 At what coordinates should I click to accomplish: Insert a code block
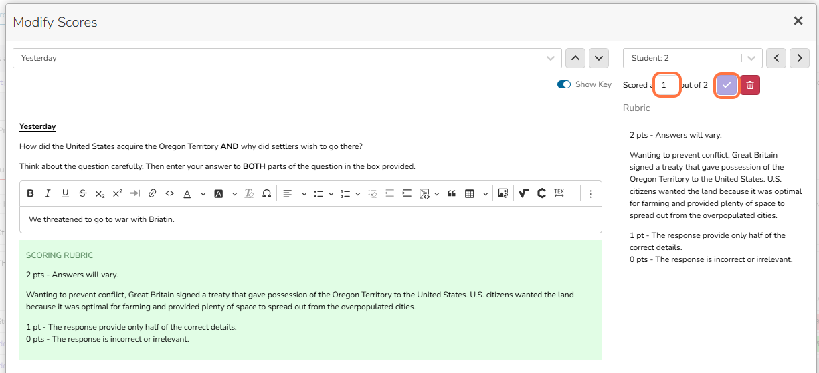[x=424, y=194]
